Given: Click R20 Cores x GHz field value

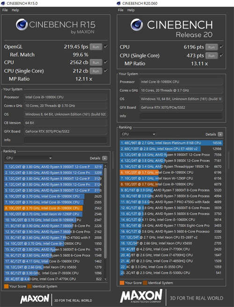Looking at the screenshot, I should (x=181, y=90).
